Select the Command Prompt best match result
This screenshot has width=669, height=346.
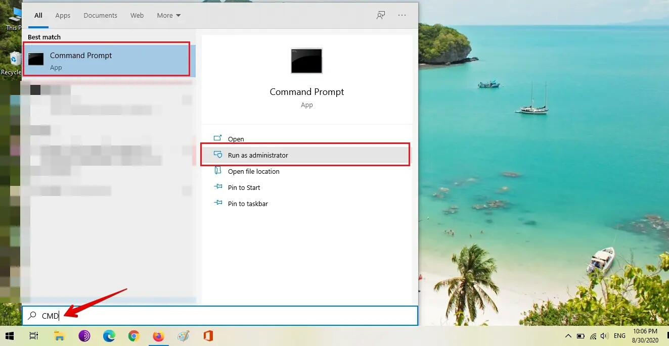point(107,60)
